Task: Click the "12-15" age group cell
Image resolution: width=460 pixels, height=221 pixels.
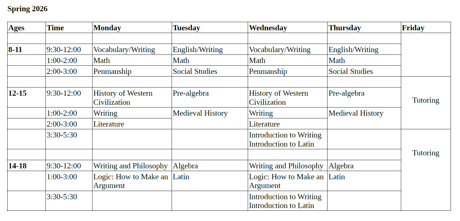Action: coord(17,93)
